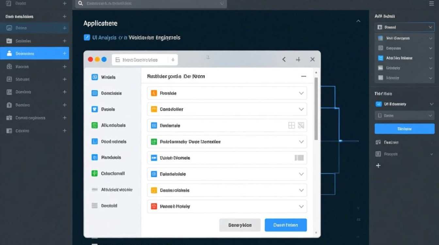The width and height of the screenshot is (439, 245).
Task: Click the hamburger menu icon at top right
Action: click(x=431, y=4)
